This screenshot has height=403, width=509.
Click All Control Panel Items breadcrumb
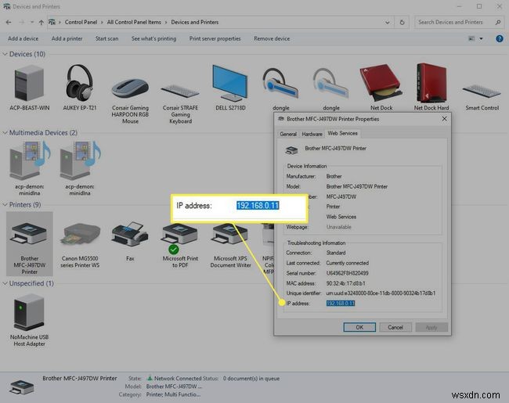click(x=134, y=22)
